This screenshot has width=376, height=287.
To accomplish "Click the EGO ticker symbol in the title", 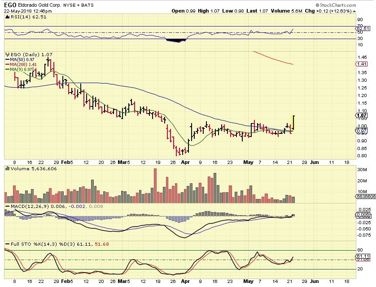I will [10, 4].
